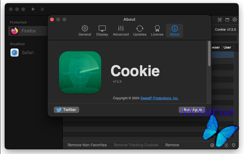Open the License ribbon tab

157,31
